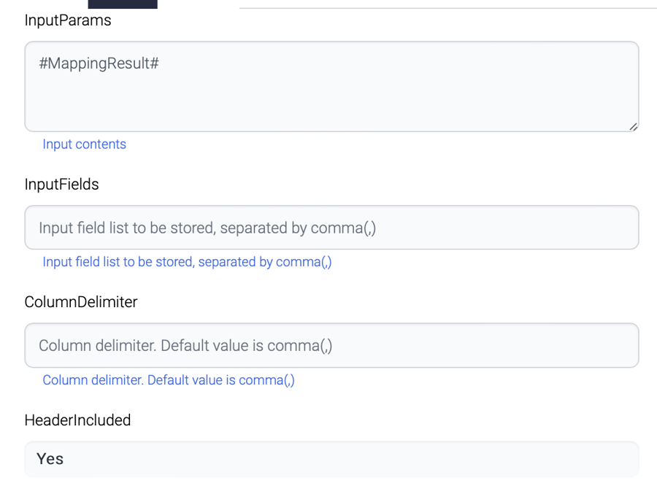Click the dark thumbnail block at top
Image resolution: width=657 pixels, height=494 pixels.
(x=123, y=4)
